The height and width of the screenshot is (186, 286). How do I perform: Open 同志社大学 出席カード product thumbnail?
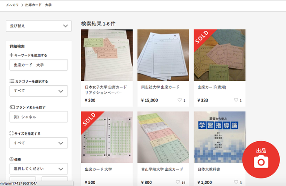tap(163, 55)
